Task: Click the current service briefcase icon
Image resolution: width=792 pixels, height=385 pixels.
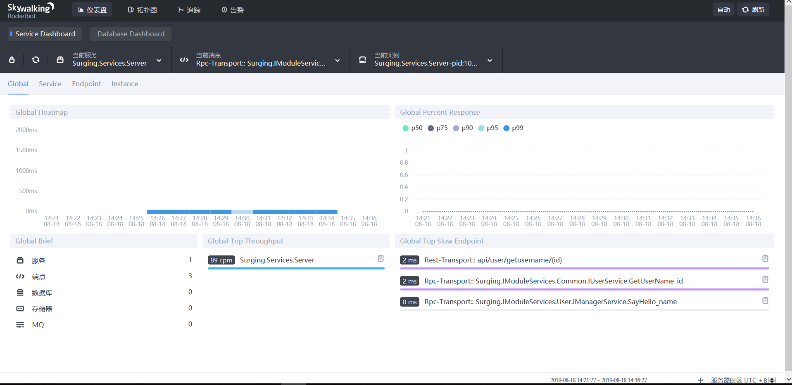Action: [x=60, y=60]
